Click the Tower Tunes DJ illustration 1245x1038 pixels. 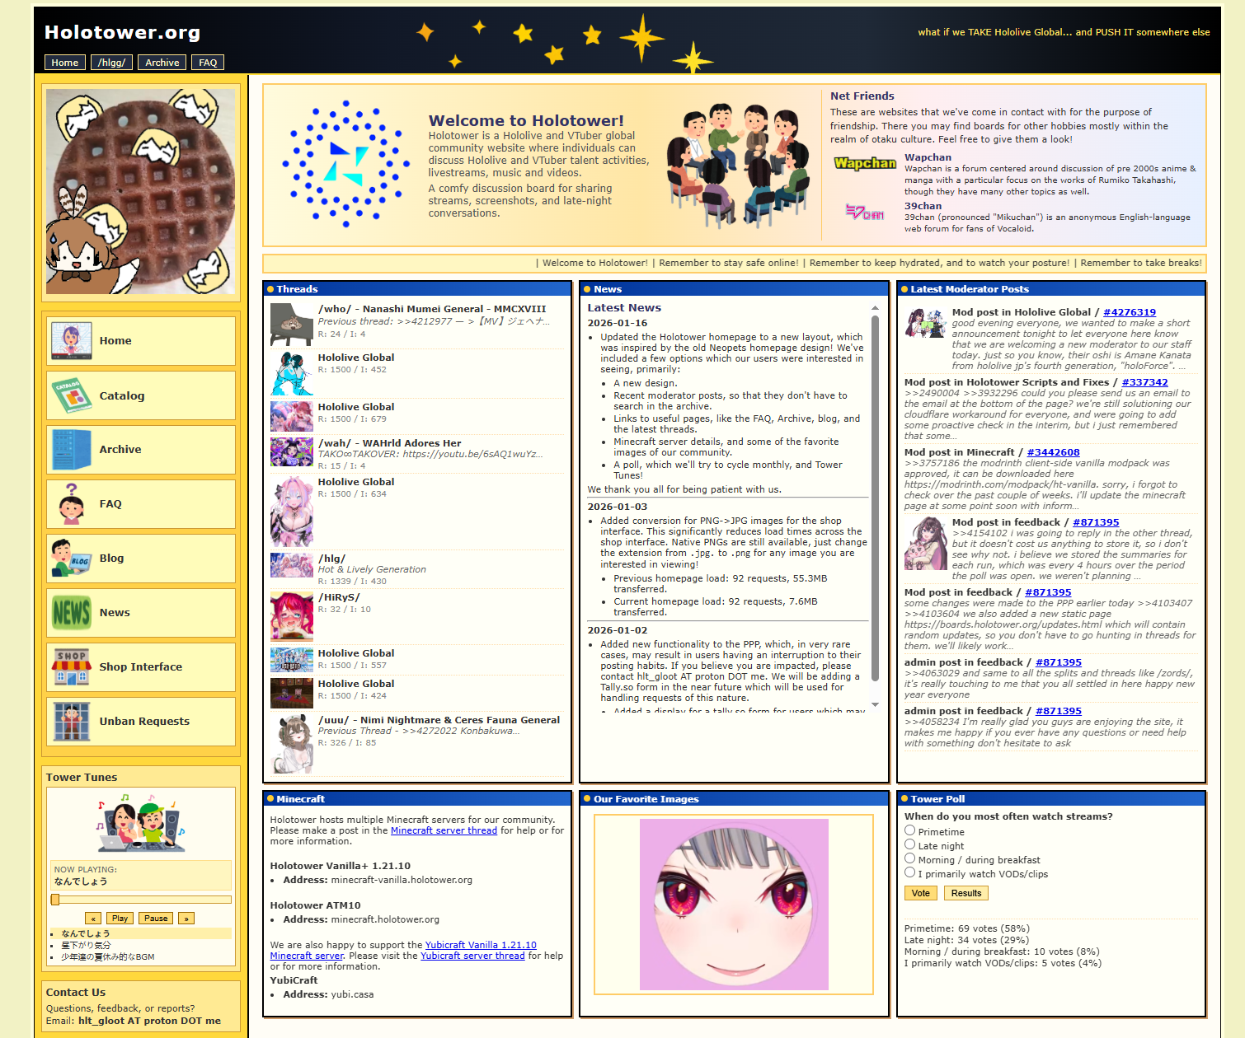[141, 822]
